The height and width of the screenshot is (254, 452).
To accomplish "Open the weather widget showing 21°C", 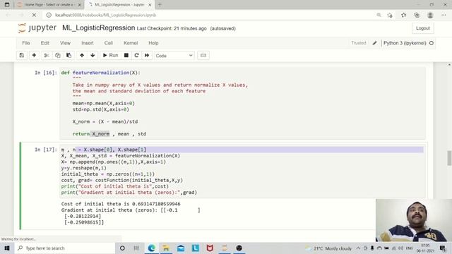I will click(328, 248).
